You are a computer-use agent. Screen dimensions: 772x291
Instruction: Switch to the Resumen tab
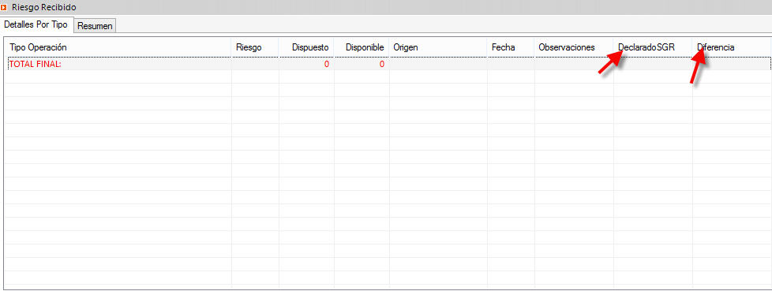pyautogui.click(x=95, y=26)
